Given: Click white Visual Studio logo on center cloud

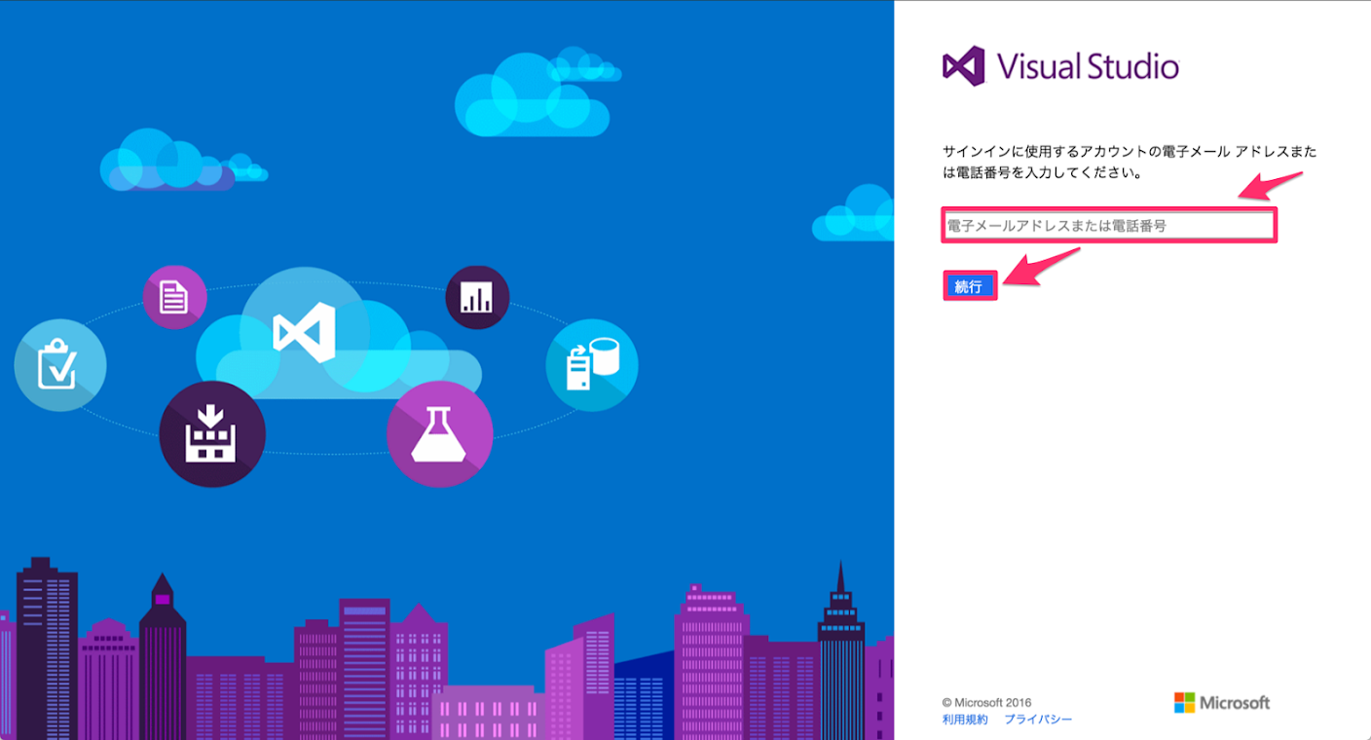Looking at the screenshot, I should pos(304,333).
